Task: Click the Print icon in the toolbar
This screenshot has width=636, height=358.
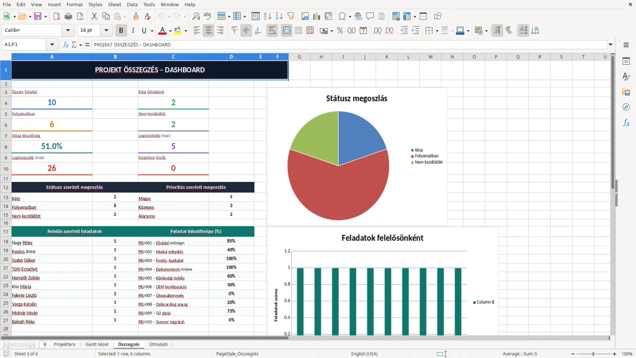Action: (69, 16)
